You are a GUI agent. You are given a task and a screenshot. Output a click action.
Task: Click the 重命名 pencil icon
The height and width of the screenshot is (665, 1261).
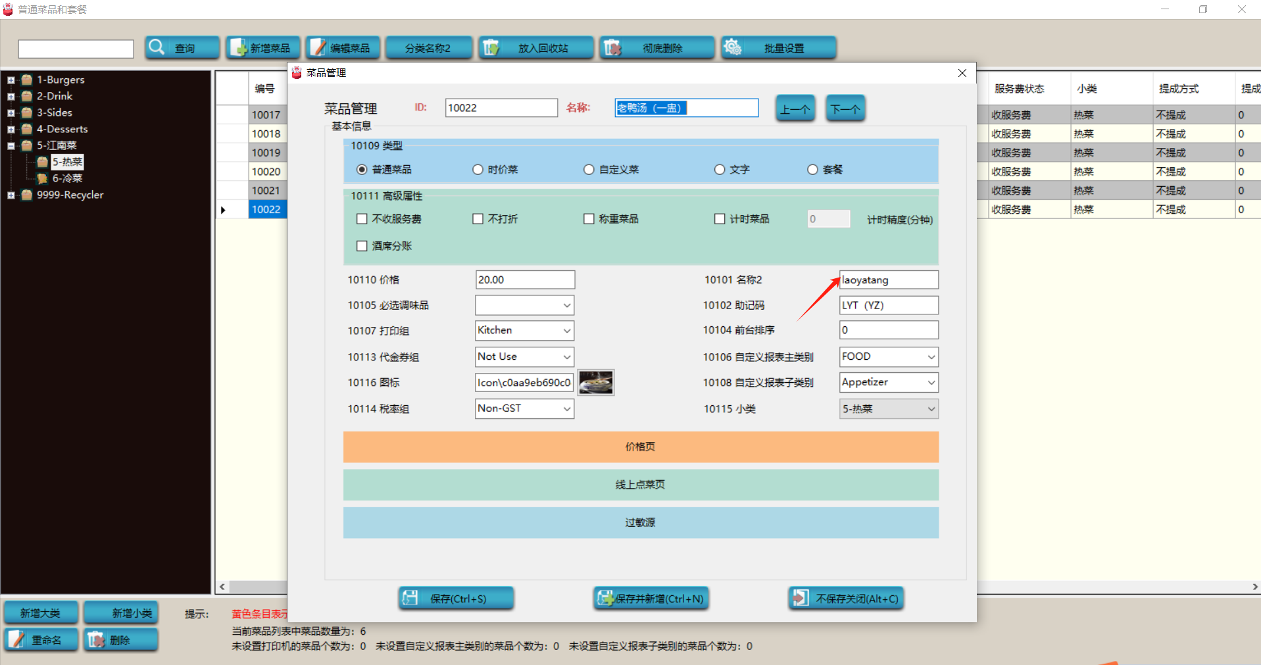coord(17,639)
